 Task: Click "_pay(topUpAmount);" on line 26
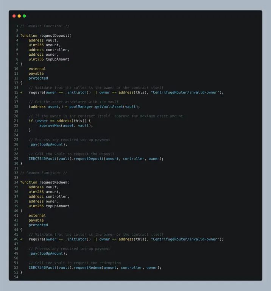48,145
